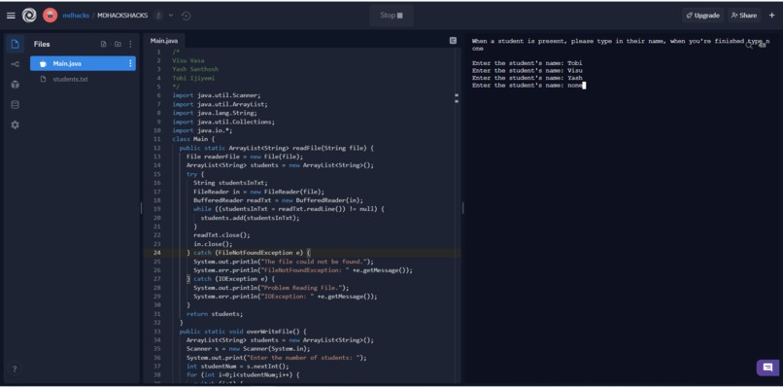The height and width of the screenshot is (387, 783).
Task: Open Main.java row three-dot options
Action: [130, 63]
